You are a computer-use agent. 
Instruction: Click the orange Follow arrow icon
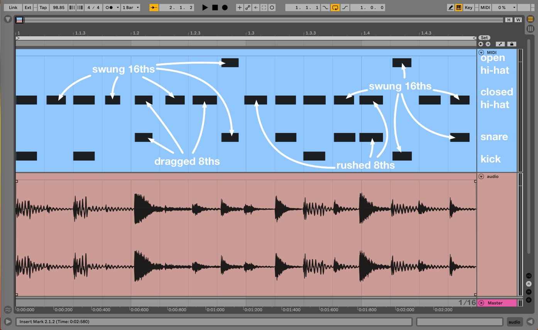point(154,7)
